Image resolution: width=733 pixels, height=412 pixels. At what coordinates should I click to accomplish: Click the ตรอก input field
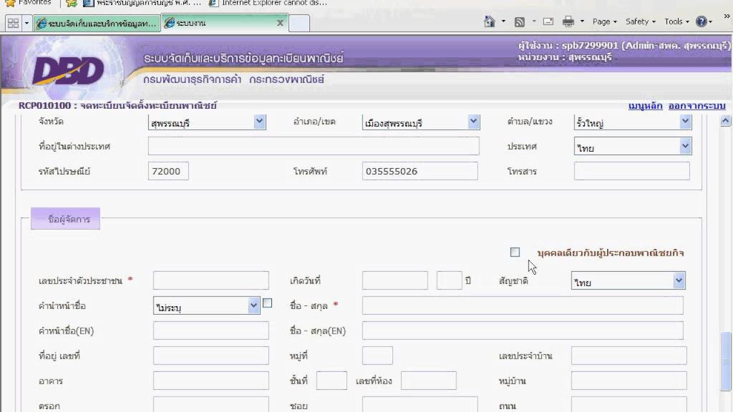pos(211,405)
